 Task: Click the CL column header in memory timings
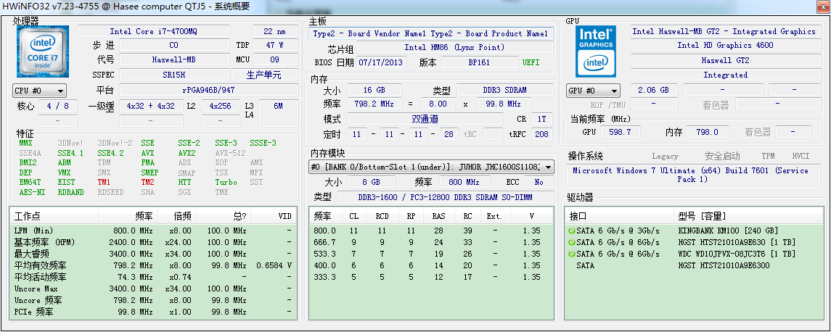coord(353,216)
